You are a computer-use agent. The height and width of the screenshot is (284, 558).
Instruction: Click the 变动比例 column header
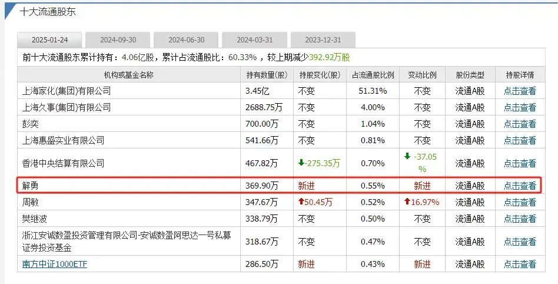pos(422,75)
